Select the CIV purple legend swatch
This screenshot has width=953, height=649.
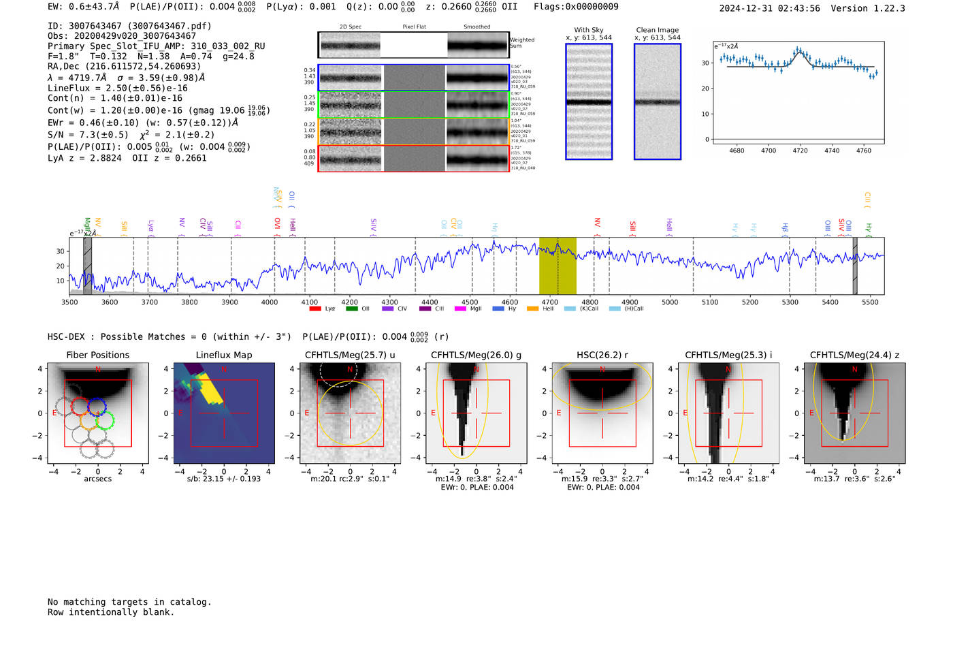click(388, 308)
